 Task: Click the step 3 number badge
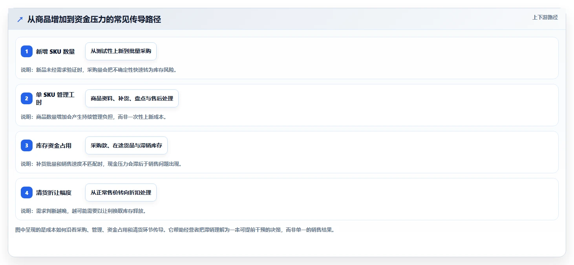(x=27, y=145)
